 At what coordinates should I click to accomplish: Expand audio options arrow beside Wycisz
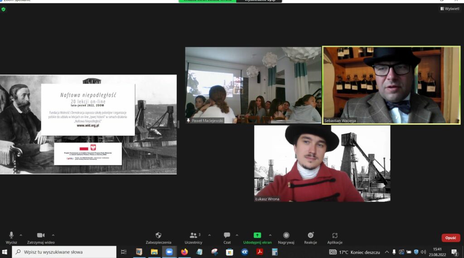tap(21, 235)
